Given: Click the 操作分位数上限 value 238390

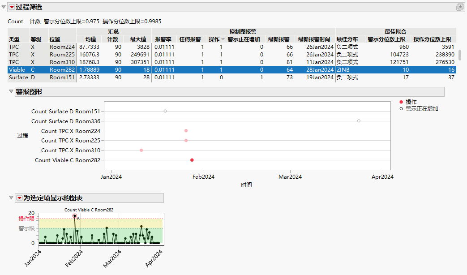Looking at the screenshot, I should [x=444, y=55].
